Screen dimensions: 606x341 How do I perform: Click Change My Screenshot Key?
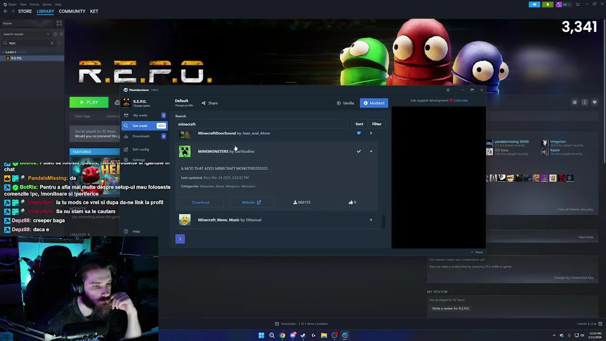[573, 278]
